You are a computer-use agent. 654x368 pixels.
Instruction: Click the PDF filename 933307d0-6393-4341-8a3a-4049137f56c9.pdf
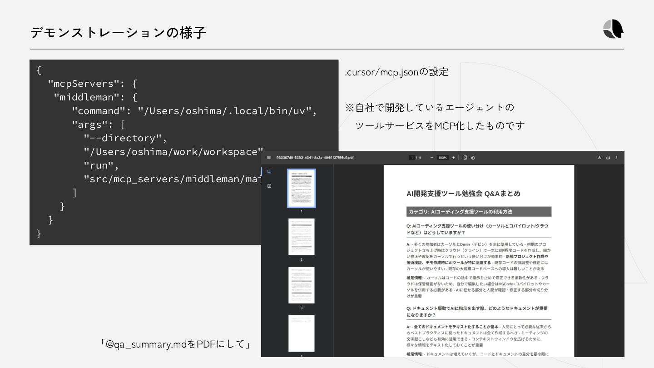[x=315, y=158]
